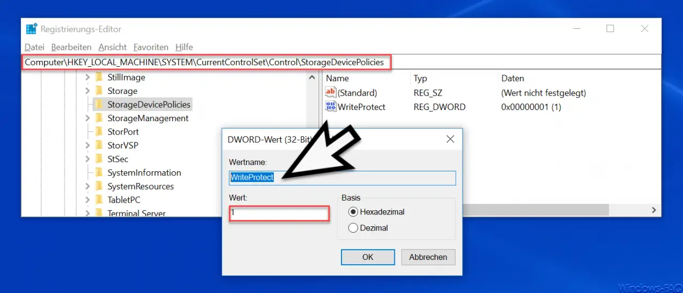The height and width of the screenshot is (293, 683).
Task: Select the StorPort tree entry
Action: [x=123, y=132]
